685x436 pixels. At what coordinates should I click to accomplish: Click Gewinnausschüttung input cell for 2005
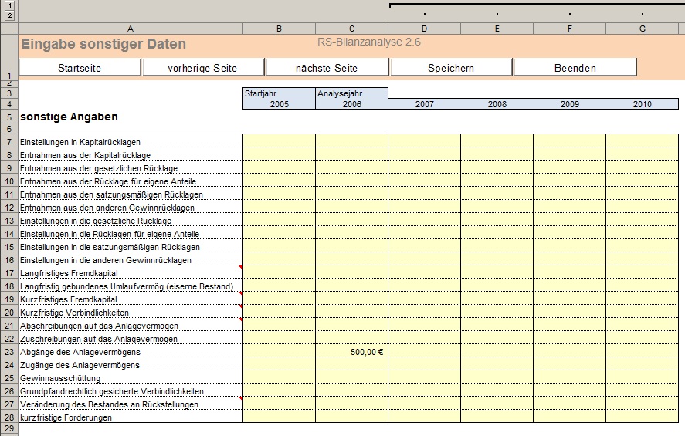[279, 378]
